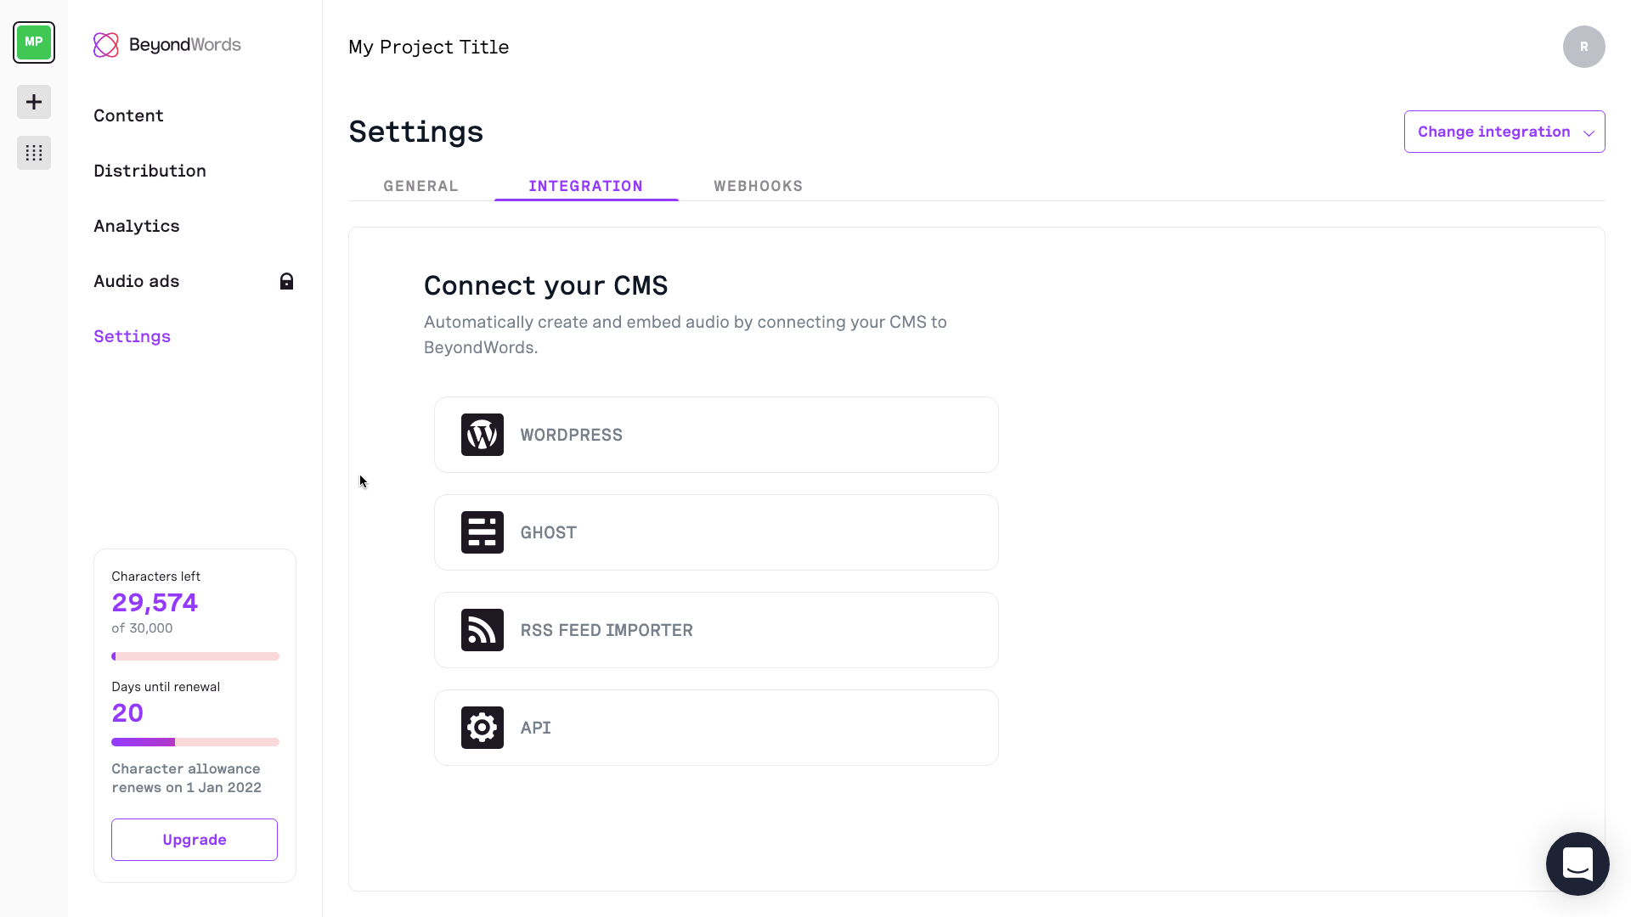Click the lock icon beside Audio ads
The width and height of the screenshot is (1631, 917).
pos(286,281)
